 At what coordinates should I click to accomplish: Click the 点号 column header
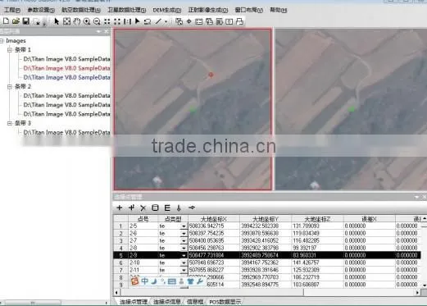tap(143, 219)
